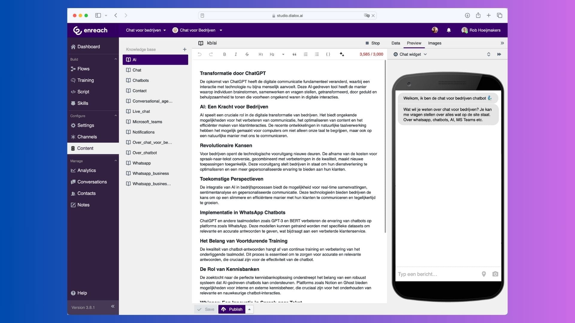Click the Code block icon
575x323 pixels.
click(328, 54)
